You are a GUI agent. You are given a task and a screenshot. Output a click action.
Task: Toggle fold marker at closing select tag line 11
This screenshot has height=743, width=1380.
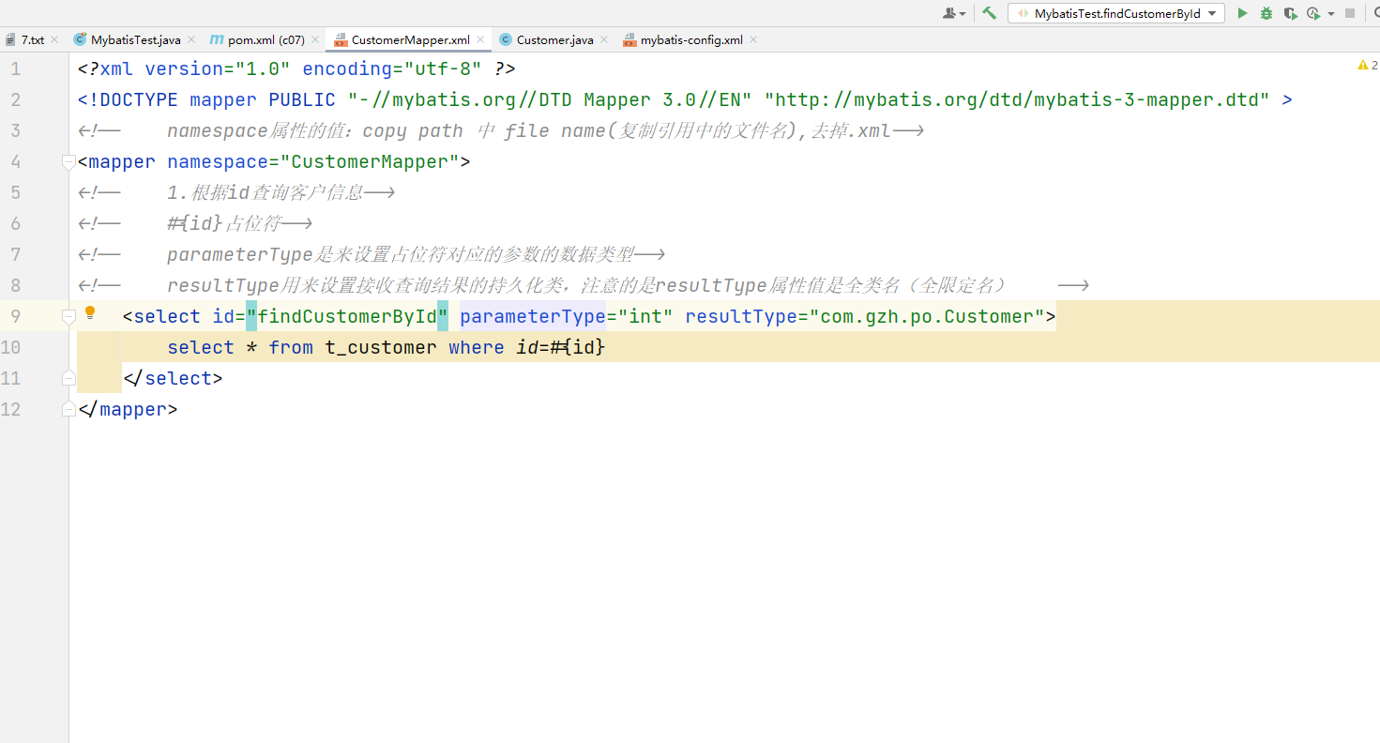(68, 378)
